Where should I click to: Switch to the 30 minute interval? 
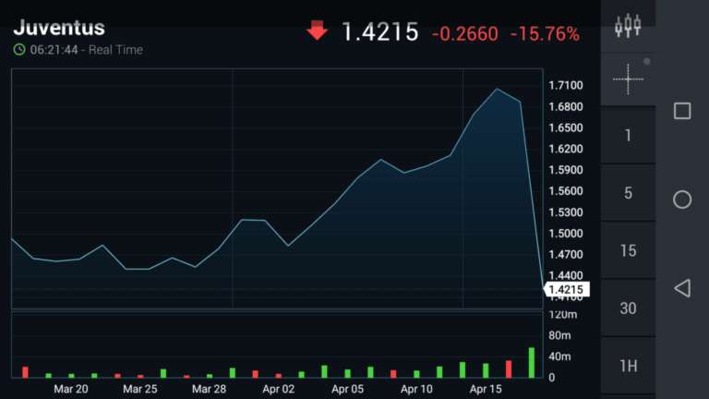[x=628, y=308]
